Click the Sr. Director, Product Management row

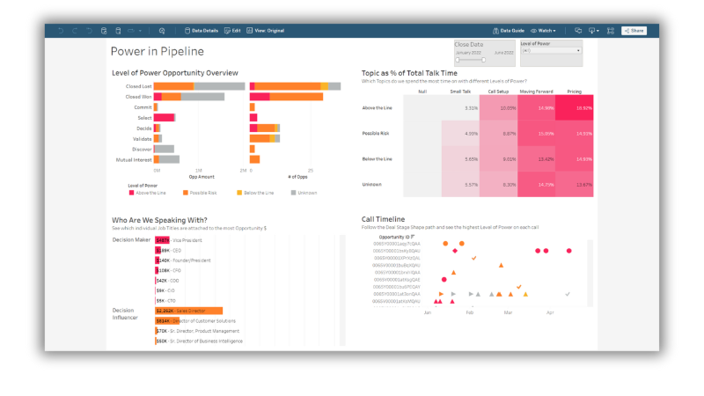(x=197, y=331)
